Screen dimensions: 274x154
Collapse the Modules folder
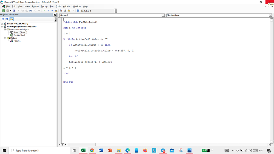click(x=5, y=38)
